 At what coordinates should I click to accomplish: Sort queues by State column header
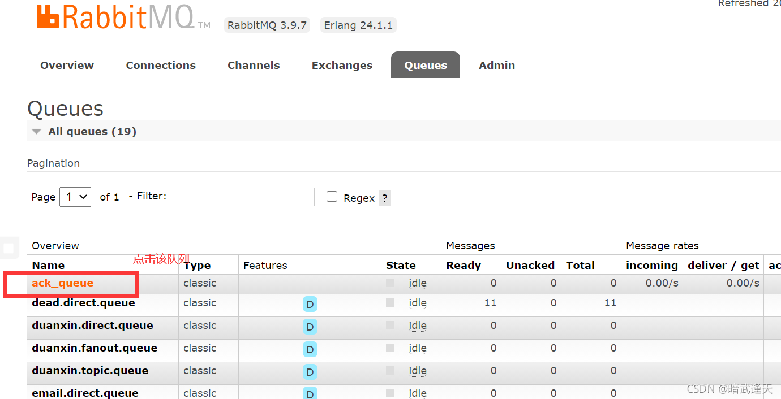[401, 265]
